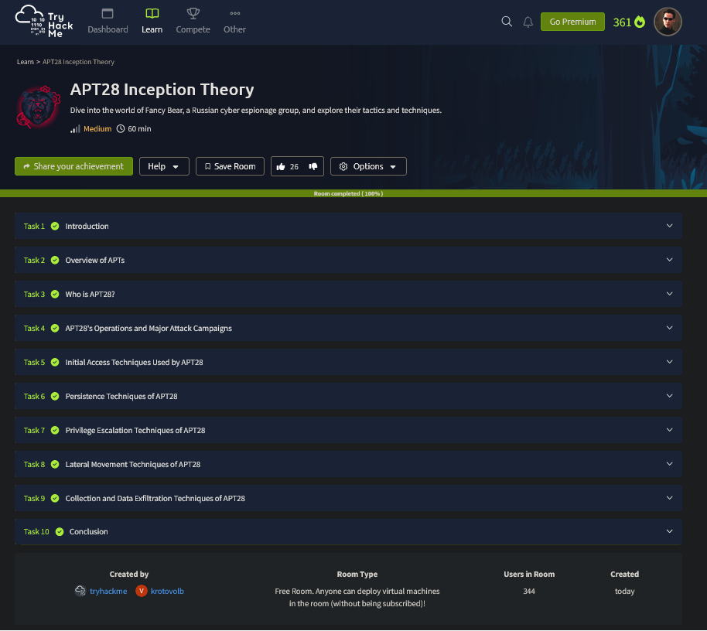Open the Help dropdown menu
Screen dimensions: 707x631
[x=164, y=166]
